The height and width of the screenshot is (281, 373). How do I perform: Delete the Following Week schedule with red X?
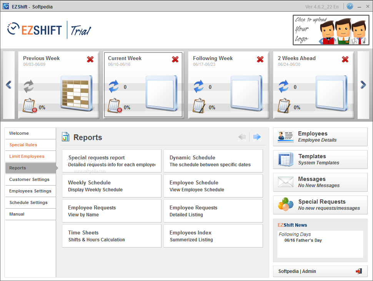click(260, 59)
